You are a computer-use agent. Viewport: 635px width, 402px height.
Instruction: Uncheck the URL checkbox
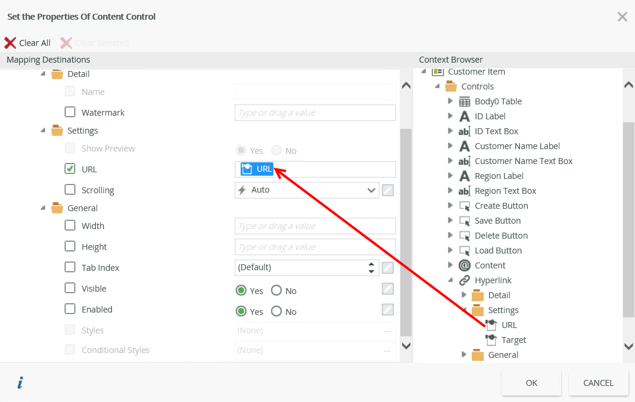[70, 169]
